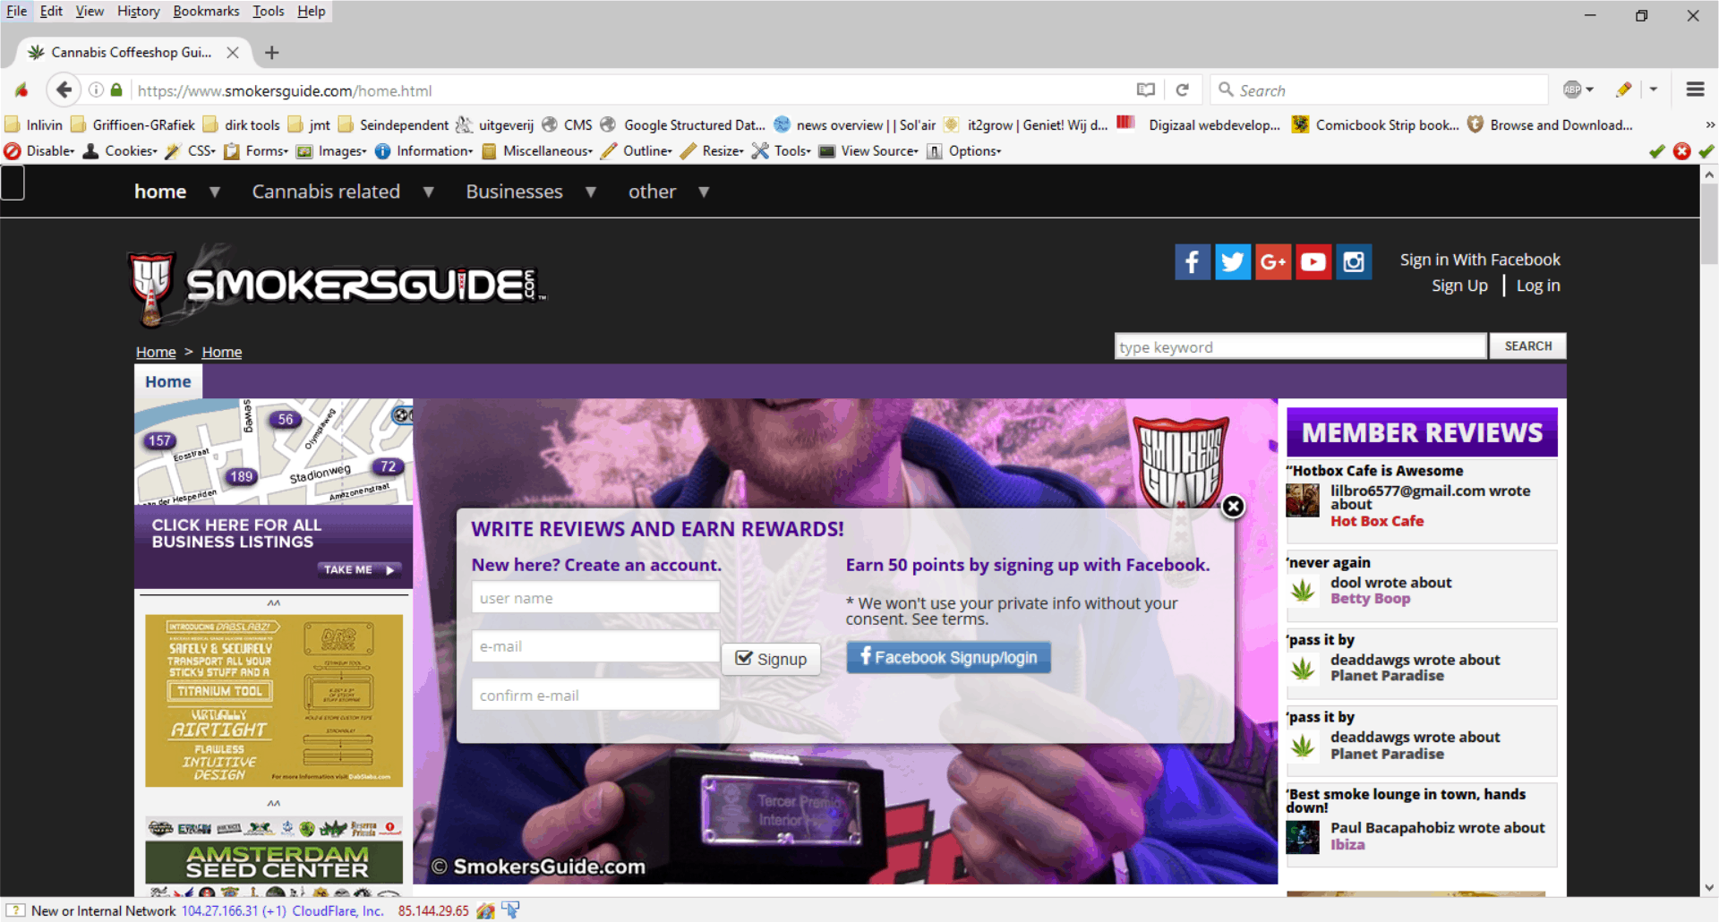Click the highlighter pencil toolbar icon
The width and height of the screenshot is (1719, 922).
pyautogui.click(x=1623, y=90)
